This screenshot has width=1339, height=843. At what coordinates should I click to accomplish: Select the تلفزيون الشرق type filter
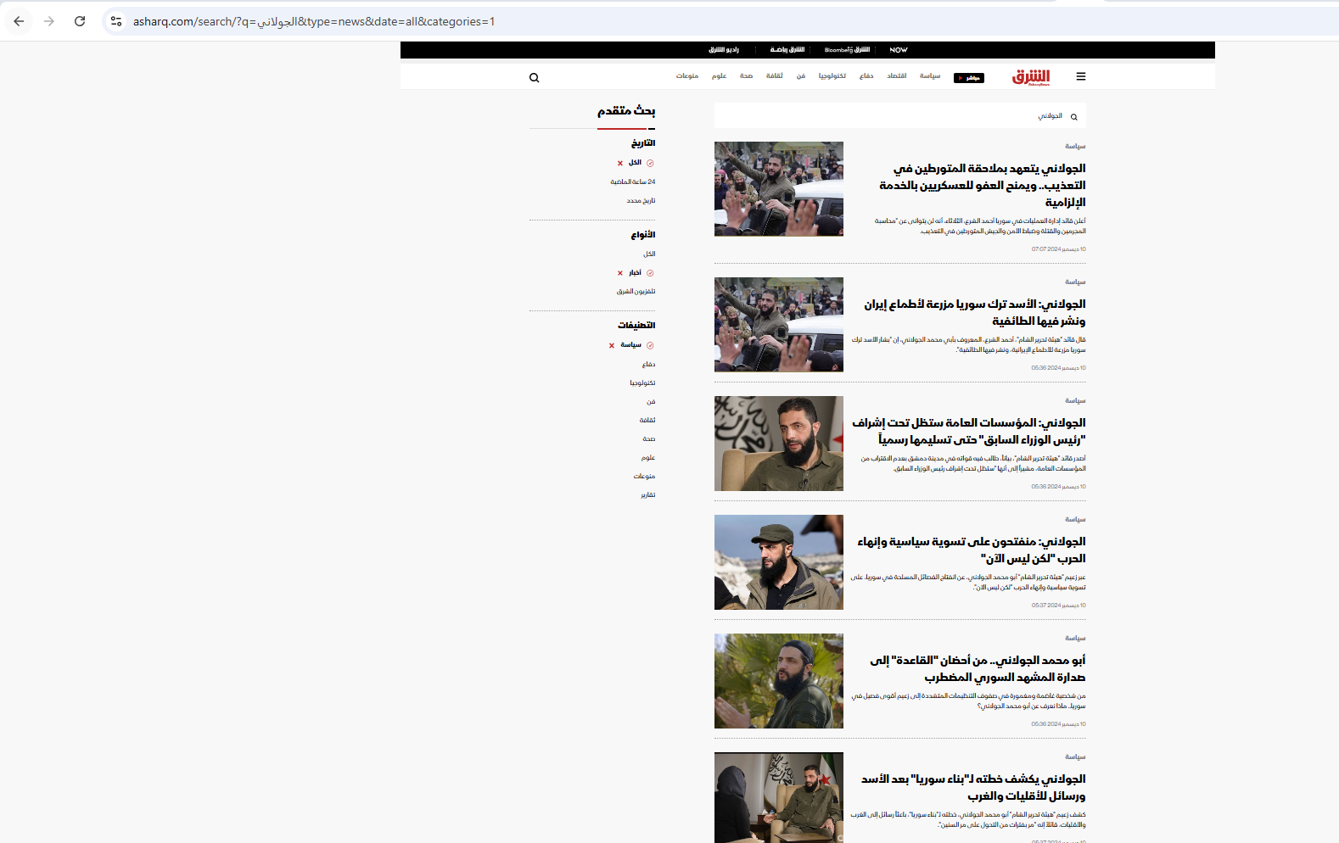[x=636, y=291]
